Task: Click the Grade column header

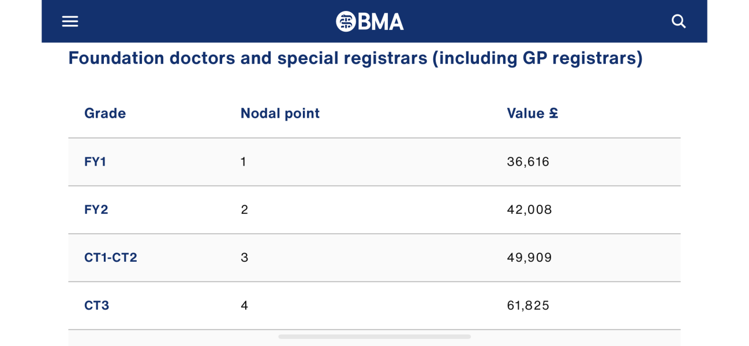Action: (x=104, y=113)
